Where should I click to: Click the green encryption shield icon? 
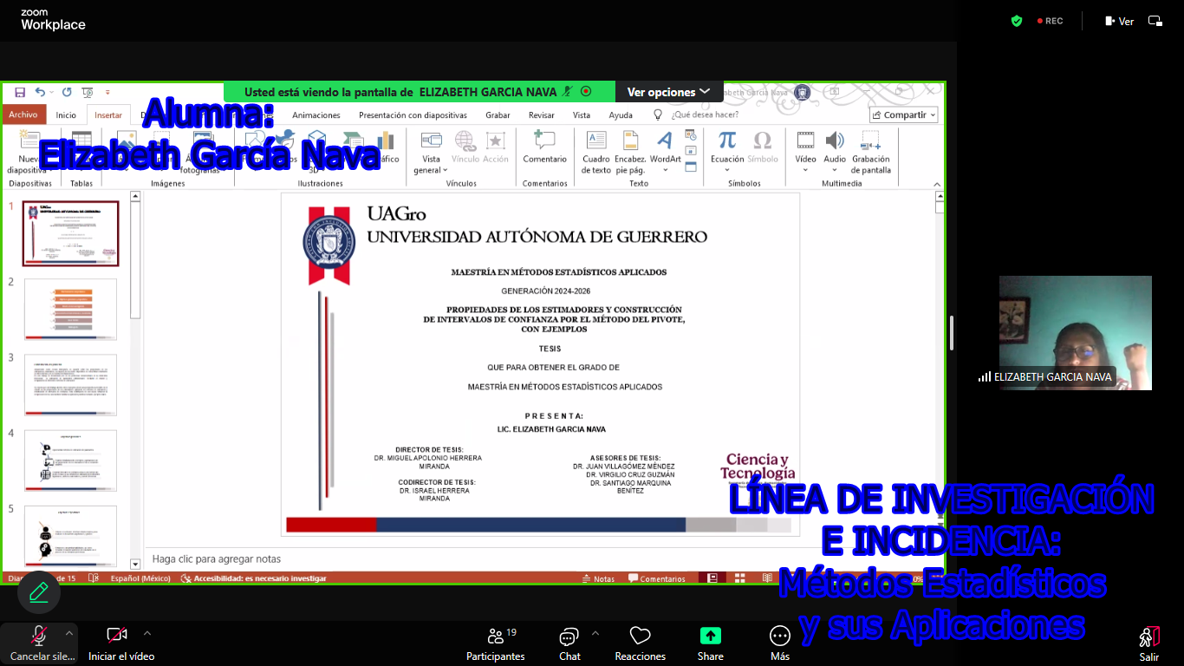(x=1017, y=21)
